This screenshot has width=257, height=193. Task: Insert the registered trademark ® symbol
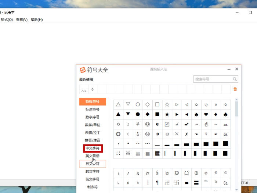coord(216,173)
